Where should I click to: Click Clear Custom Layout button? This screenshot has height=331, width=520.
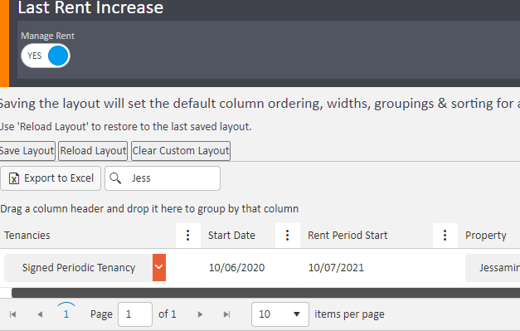pyautogui.click(x=181, y=151)
